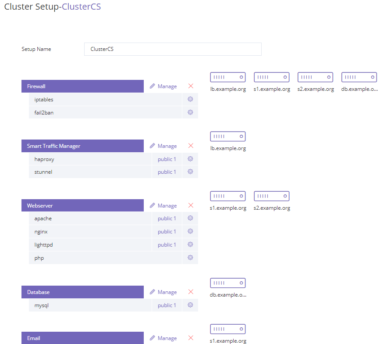
Task: Click Manage beside the Firewall header
Action: tap(163, 86)
